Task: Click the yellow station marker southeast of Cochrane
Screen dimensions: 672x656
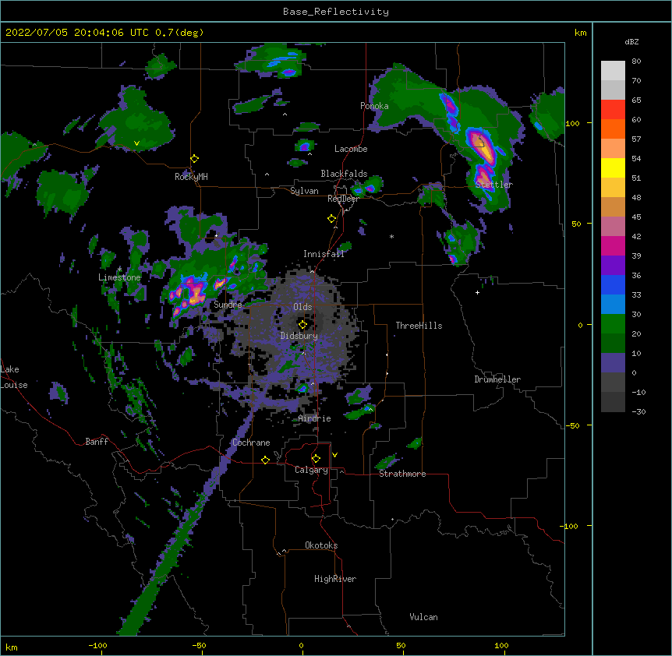Action: point(265,460)
